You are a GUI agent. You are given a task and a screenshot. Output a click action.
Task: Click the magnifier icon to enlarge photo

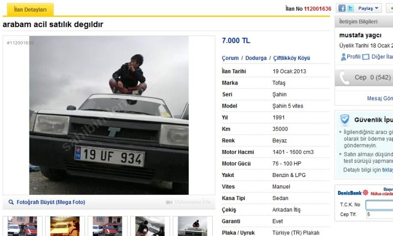pyautogui.click(x=11, y=202)
